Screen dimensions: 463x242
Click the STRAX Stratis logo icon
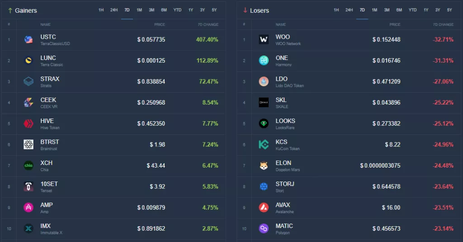28,82
